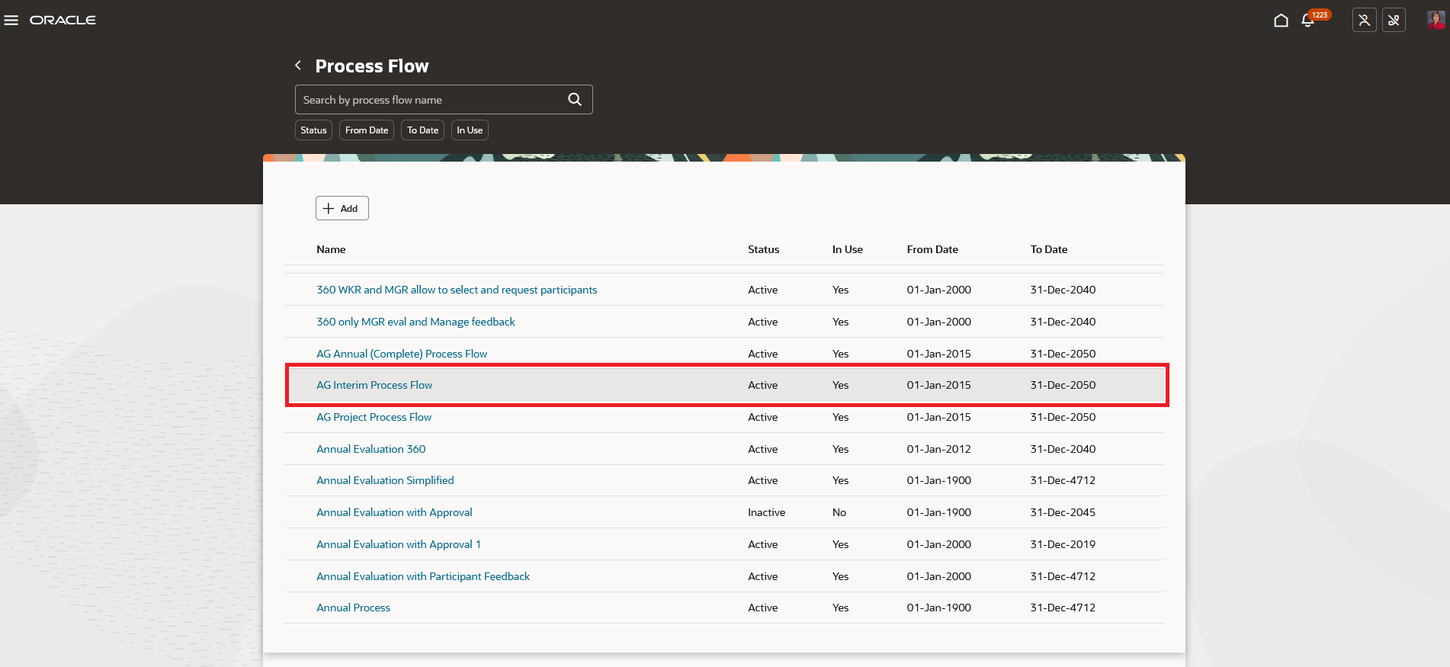Image resolution: width=1450 pixels, height=667 pixels.
Task: Click the search magnifier icon
Action: coord(575,100)
